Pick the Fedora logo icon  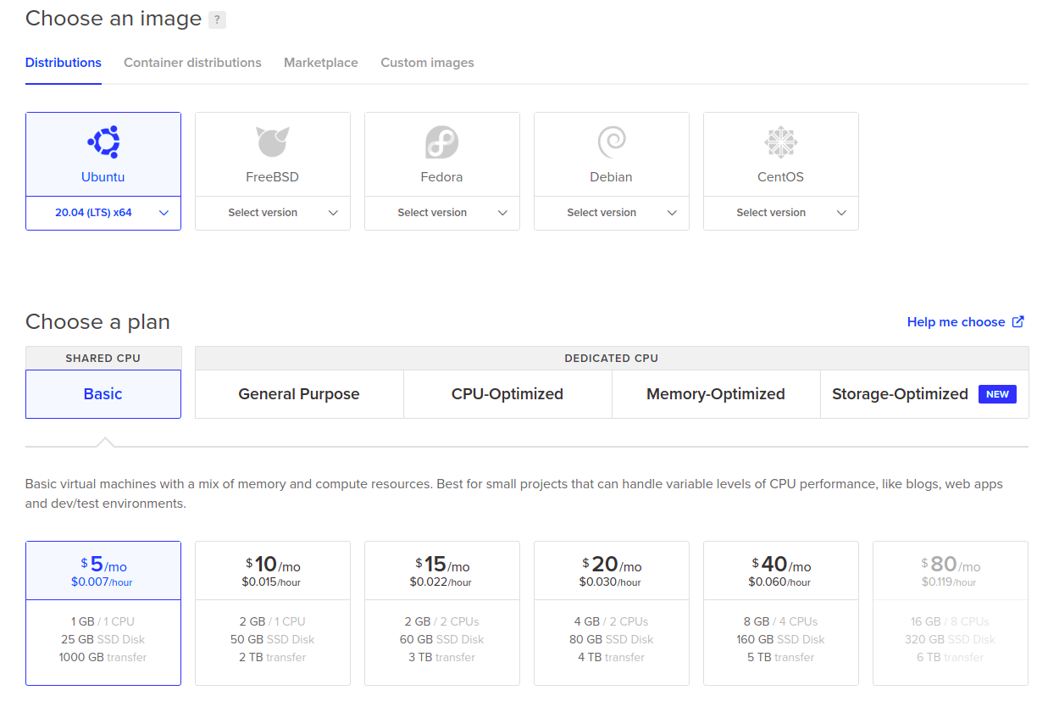coord(441,142)
